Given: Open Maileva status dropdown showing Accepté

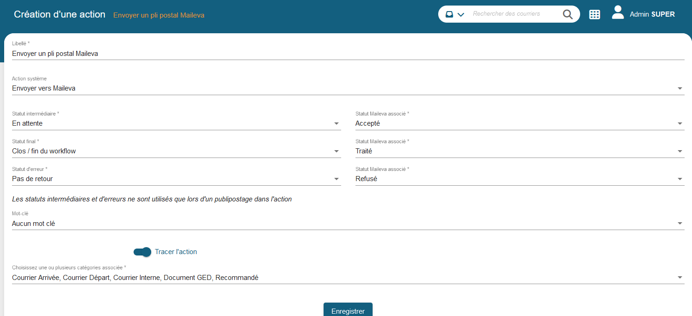Looking at the screenshot, I should click(520, 123).
